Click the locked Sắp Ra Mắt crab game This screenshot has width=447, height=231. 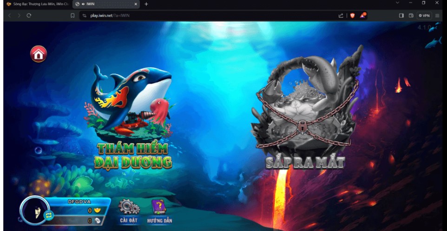pos(305,111)
